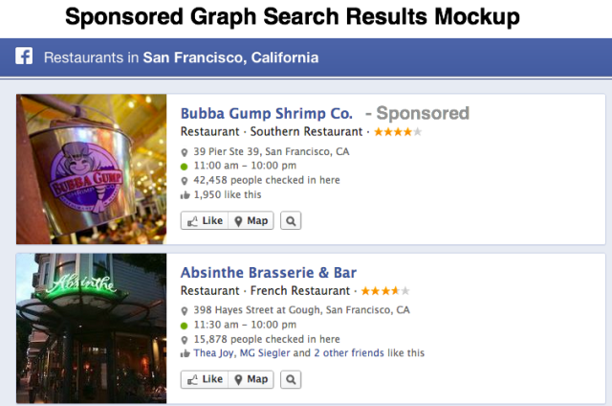The height and width of the screenshot is (406, 612).
Task: Click the search magnifier button for Bubba Gump
Action: [x=291, y=220]
